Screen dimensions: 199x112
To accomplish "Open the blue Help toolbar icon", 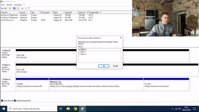I will pos(14,8).
